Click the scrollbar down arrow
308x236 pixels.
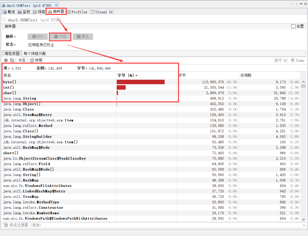303,219
